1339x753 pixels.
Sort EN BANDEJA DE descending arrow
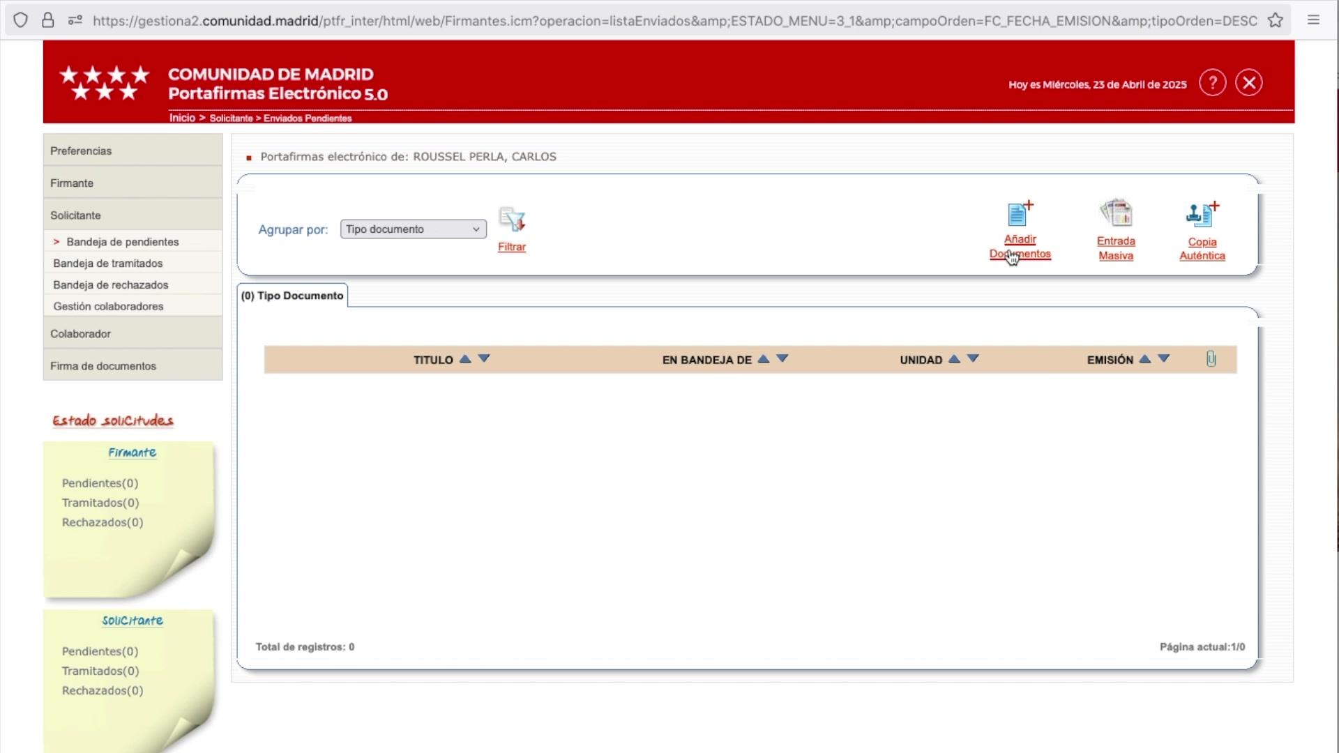click(x=782, y=359)
